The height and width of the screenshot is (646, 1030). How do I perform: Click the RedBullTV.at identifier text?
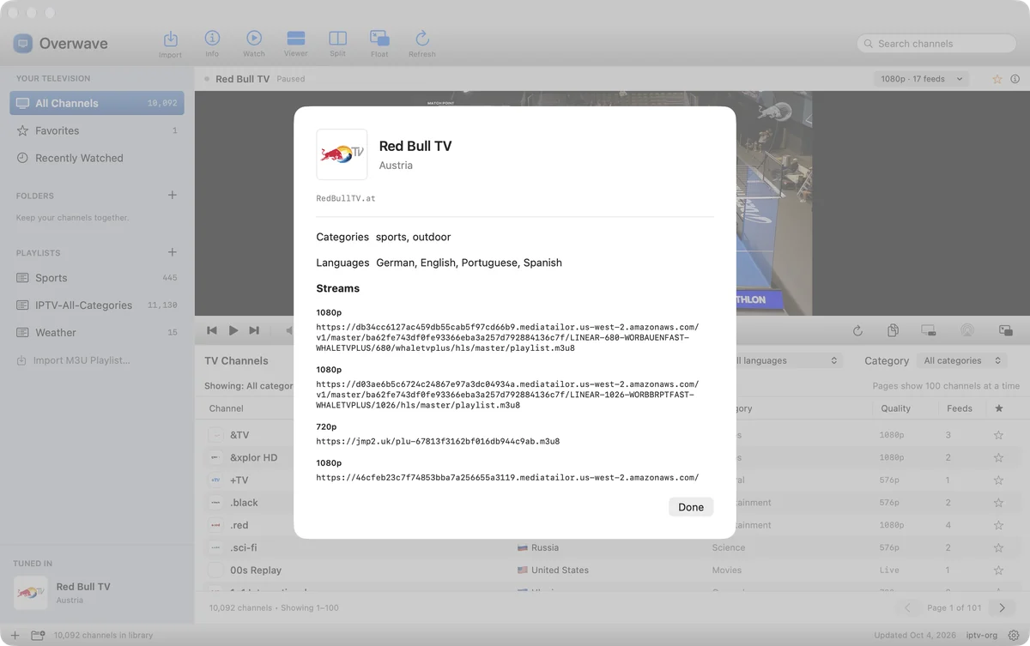[346, 198]
